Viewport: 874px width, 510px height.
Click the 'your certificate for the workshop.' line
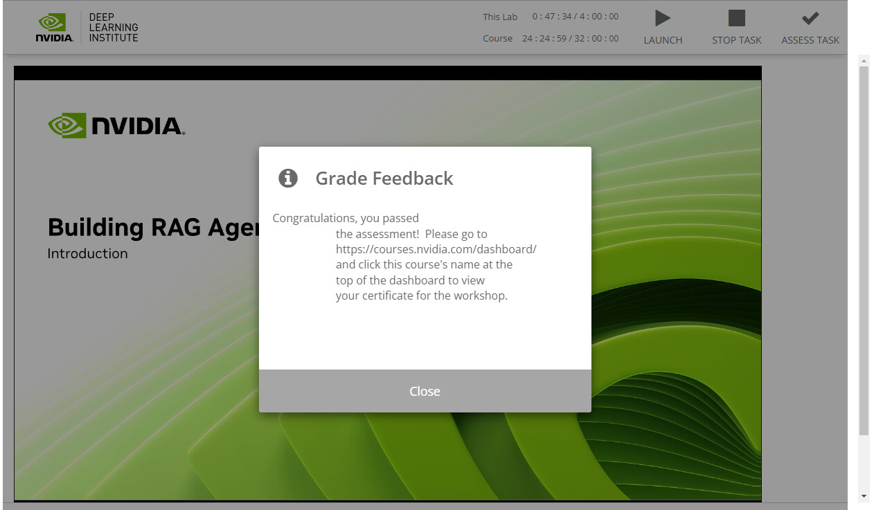[x=422, y=295]
